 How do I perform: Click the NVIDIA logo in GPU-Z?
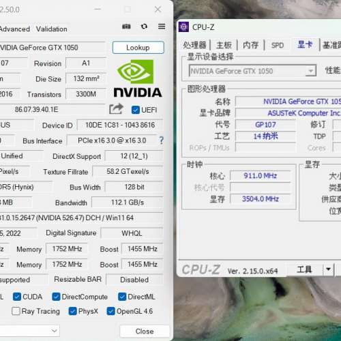138,78
